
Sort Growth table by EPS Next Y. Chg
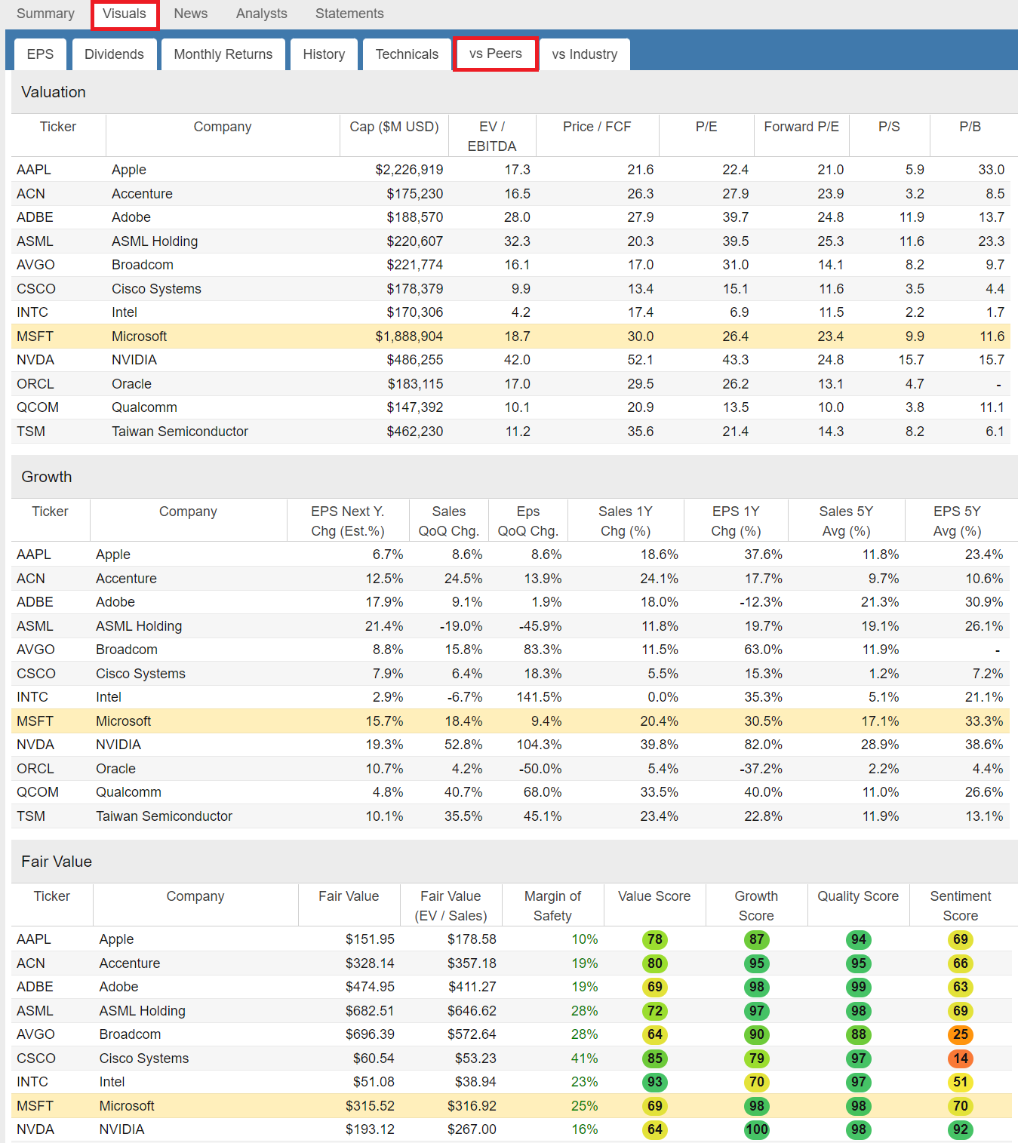pos(348,521)
